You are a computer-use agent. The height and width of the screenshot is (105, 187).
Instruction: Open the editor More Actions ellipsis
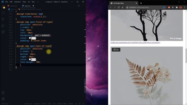(x=83, y=6)
